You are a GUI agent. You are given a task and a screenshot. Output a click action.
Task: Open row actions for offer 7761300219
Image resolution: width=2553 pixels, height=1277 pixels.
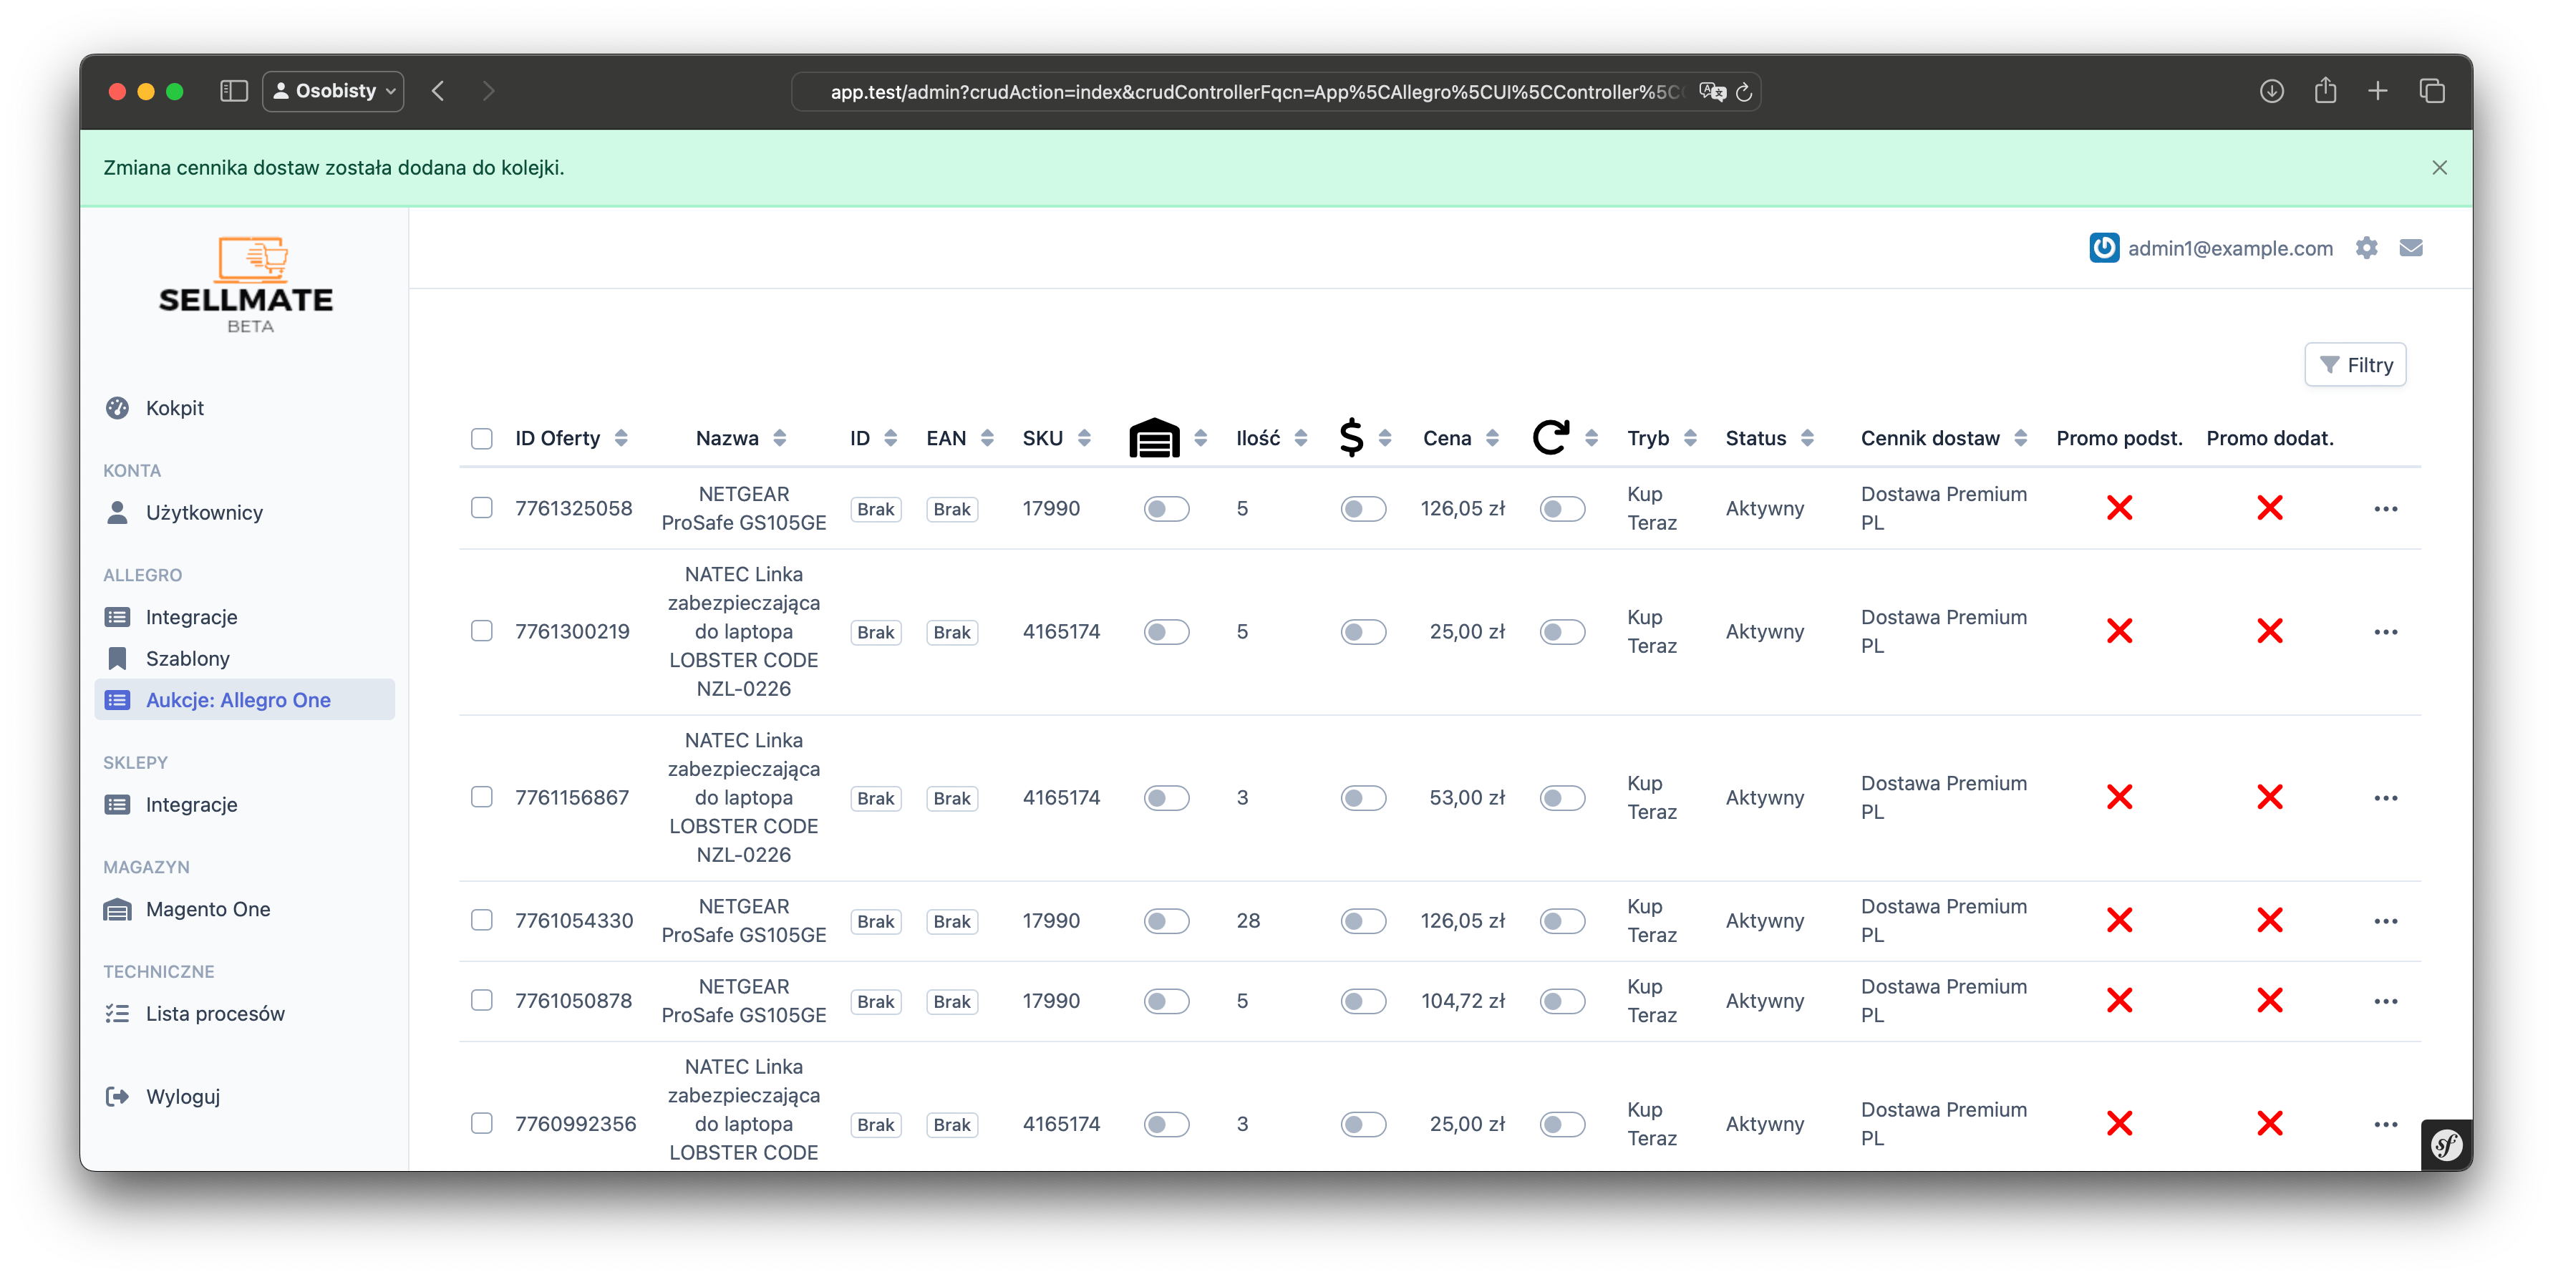tap(2385, 631)
